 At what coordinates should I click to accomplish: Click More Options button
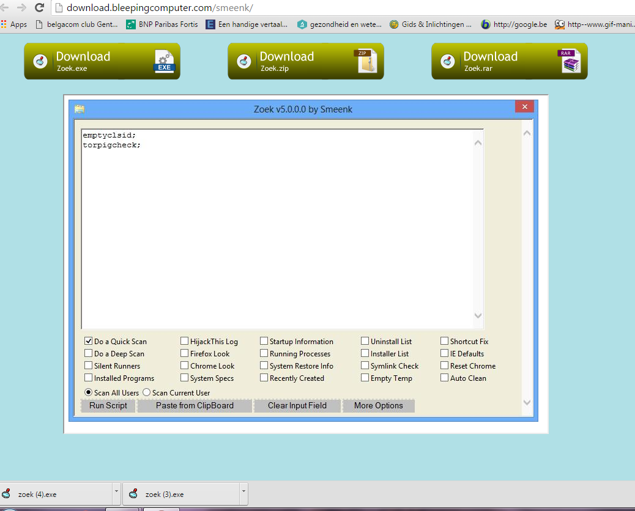(379, 405)
